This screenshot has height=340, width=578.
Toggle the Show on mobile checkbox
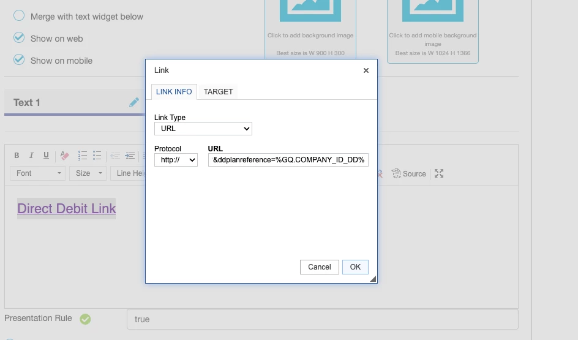pos(19,60)
